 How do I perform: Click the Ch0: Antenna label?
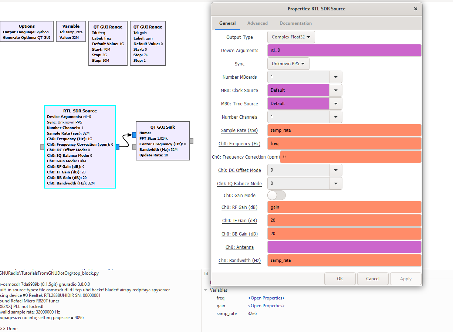pos(240,247)
